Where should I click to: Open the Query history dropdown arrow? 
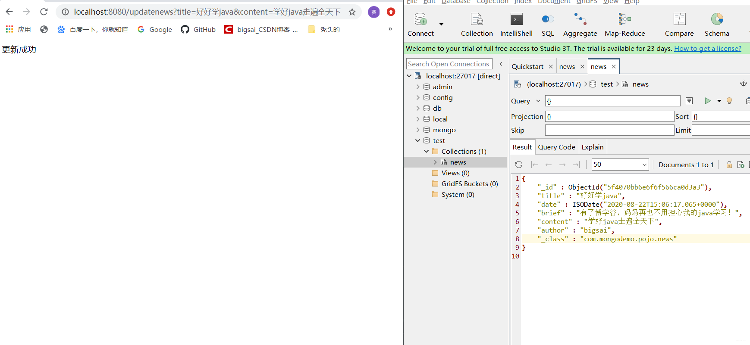538,101
